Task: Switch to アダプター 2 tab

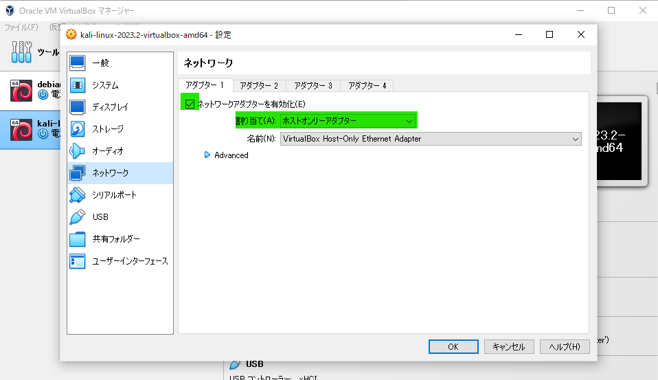Action: point(259,86)
